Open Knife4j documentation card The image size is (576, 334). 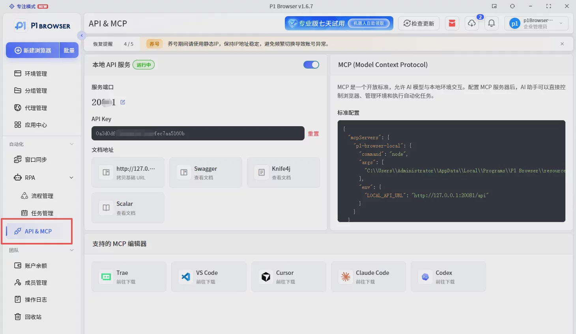[283, 172]
